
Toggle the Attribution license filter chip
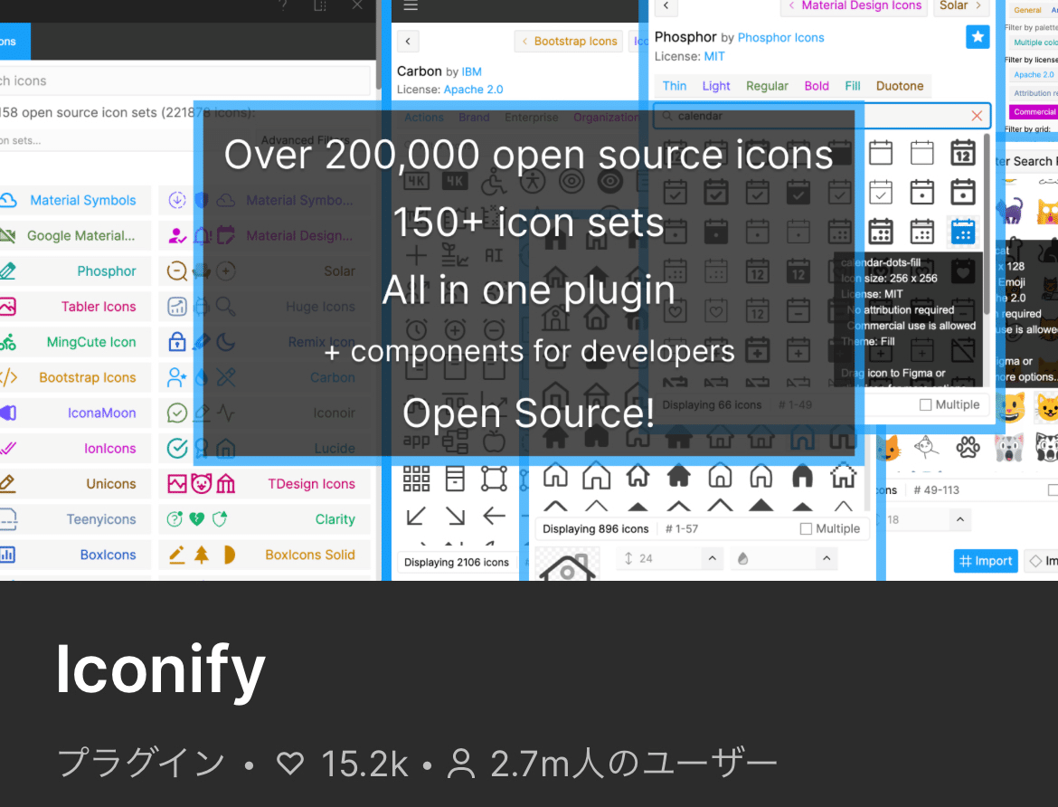(1033, 93)
